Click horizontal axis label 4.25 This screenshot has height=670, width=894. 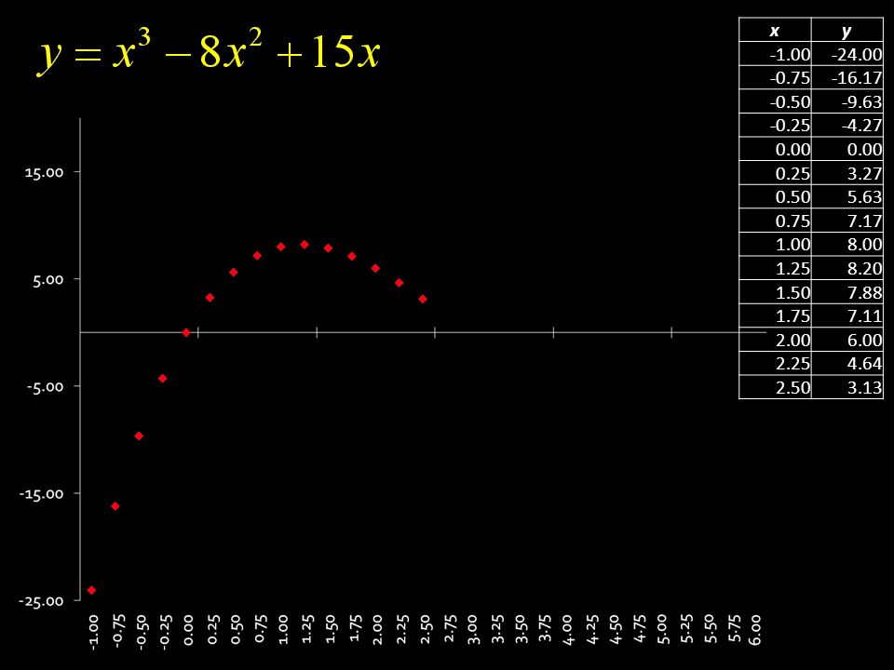click(592, 629)
